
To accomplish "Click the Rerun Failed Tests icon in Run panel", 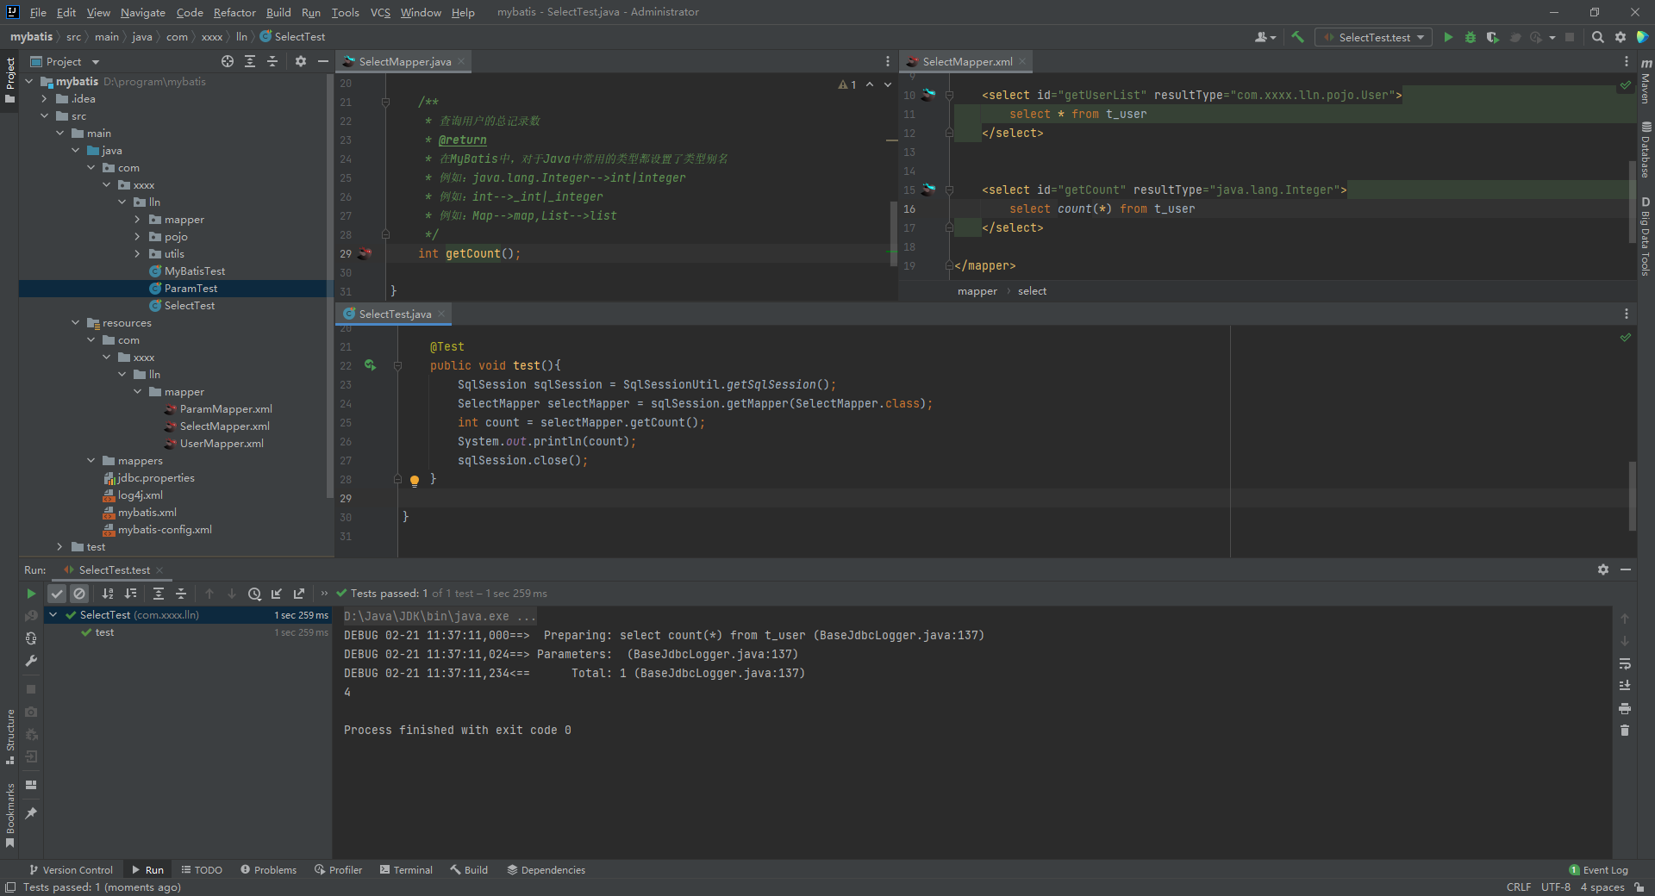I will click(31, 616).
